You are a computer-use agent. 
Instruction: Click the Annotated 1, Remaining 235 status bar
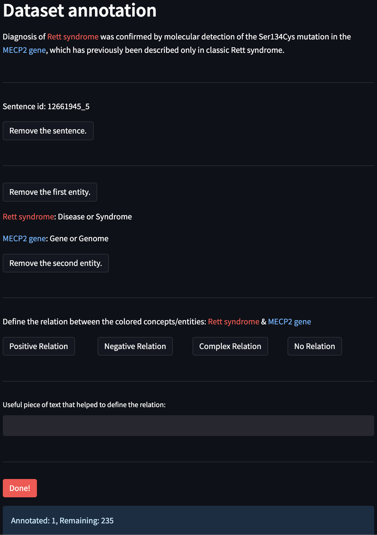(188, 520)
